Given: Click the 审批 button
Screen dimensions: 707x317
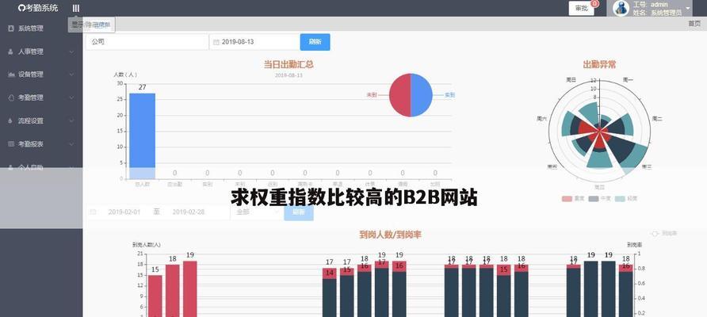Looking at the screenshot, I should (x=581, y=8).
